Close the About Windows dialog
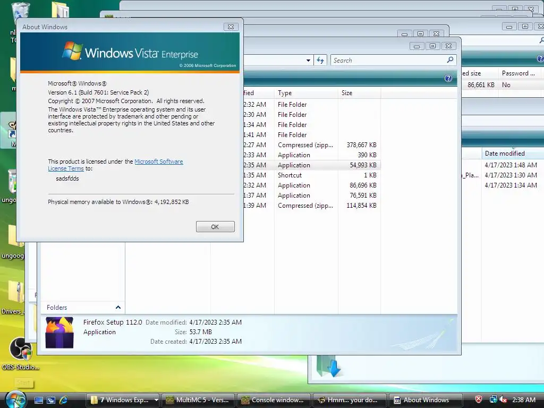The width and height of the screenshot is (544, 408). coord(231,27)
